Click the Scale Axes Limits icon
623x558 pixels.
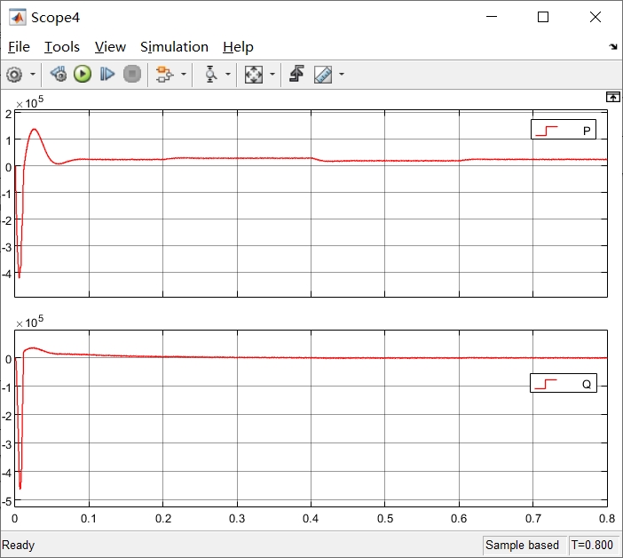pos(254,75)
